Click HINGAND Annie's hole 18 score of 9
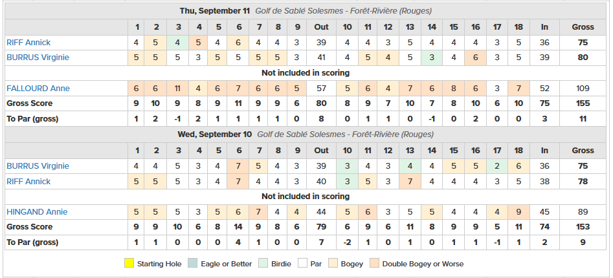This screenshot has width=613, height=278. point(518,211)
